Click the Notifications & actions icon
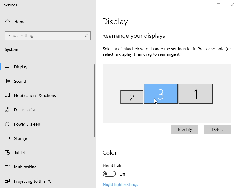The image size is (239, 188). pyautogui.click(x=7, y=95)
